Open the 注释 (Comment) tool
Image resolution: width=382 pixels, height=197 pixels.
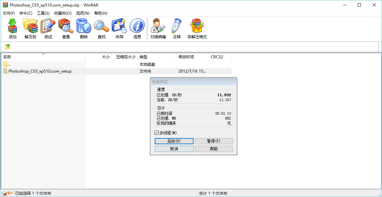click(177, 29)
